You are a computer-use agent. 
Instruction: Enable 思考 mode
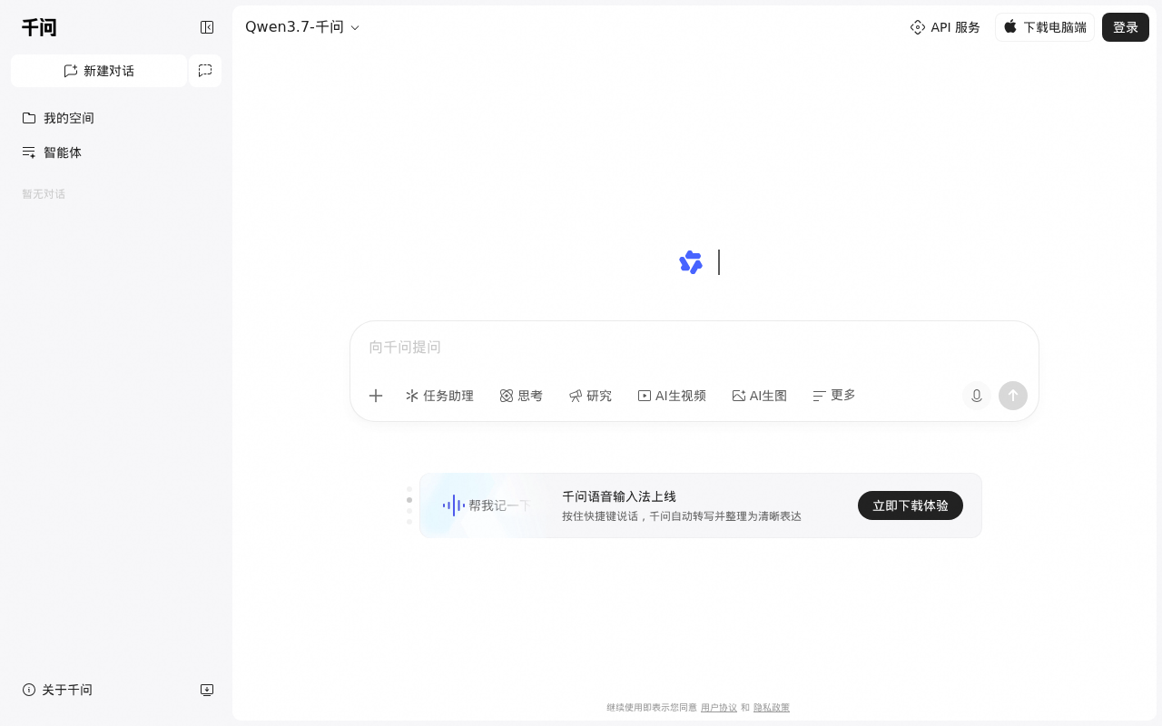click(521, 396)
